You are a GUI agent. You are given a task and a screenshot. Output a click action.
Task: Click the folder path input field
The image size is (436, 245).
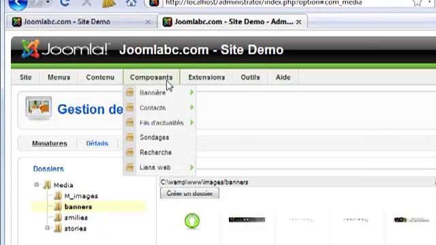click(x=297, y=182)
